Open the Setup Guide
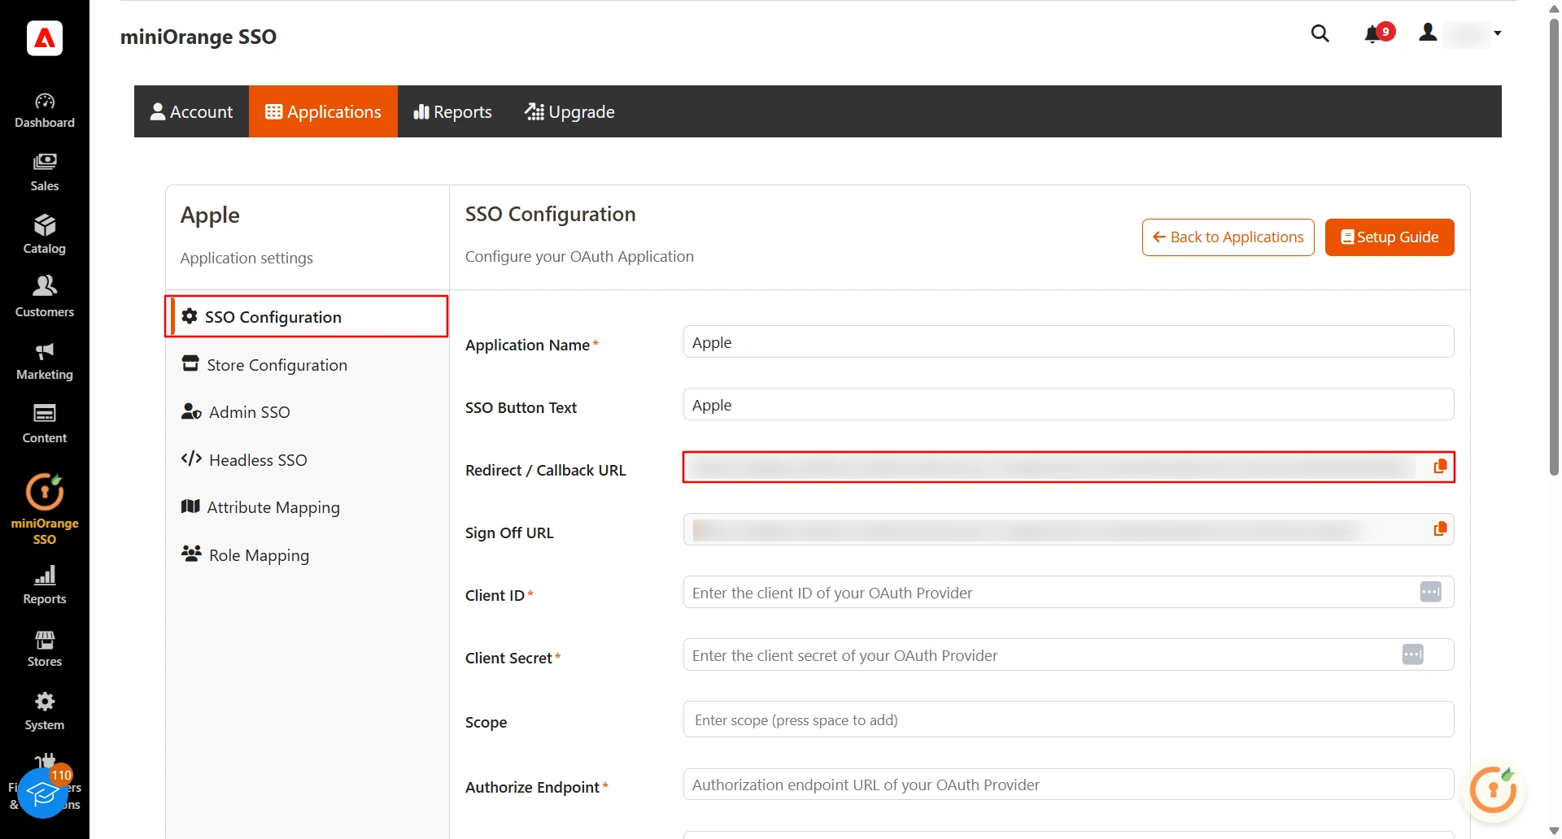Screen dimensions: 1562x839 [x=1390, y=237]
